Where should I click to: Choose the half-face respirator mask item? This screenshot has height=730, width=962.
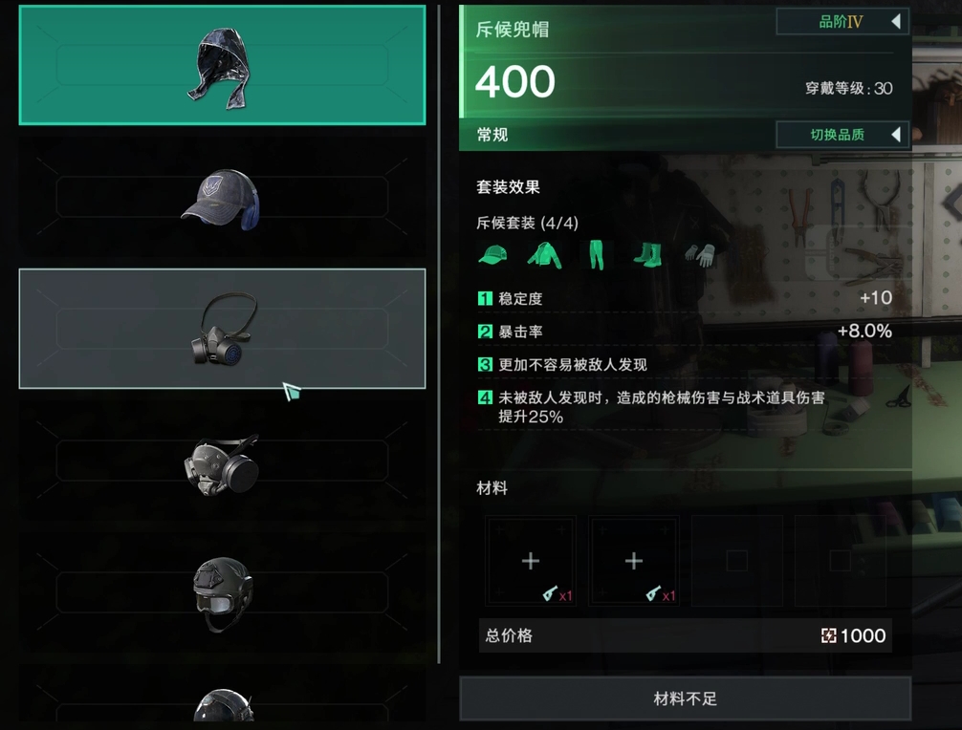point(222,329)
